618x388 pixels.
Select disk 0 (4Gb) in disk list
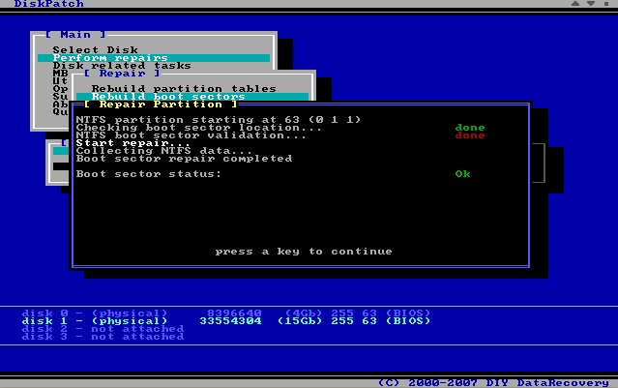(x=221, y=313)
